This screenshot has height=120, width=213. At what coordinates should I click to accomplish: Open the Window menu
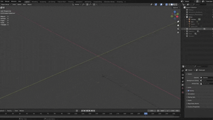point(14,1)
